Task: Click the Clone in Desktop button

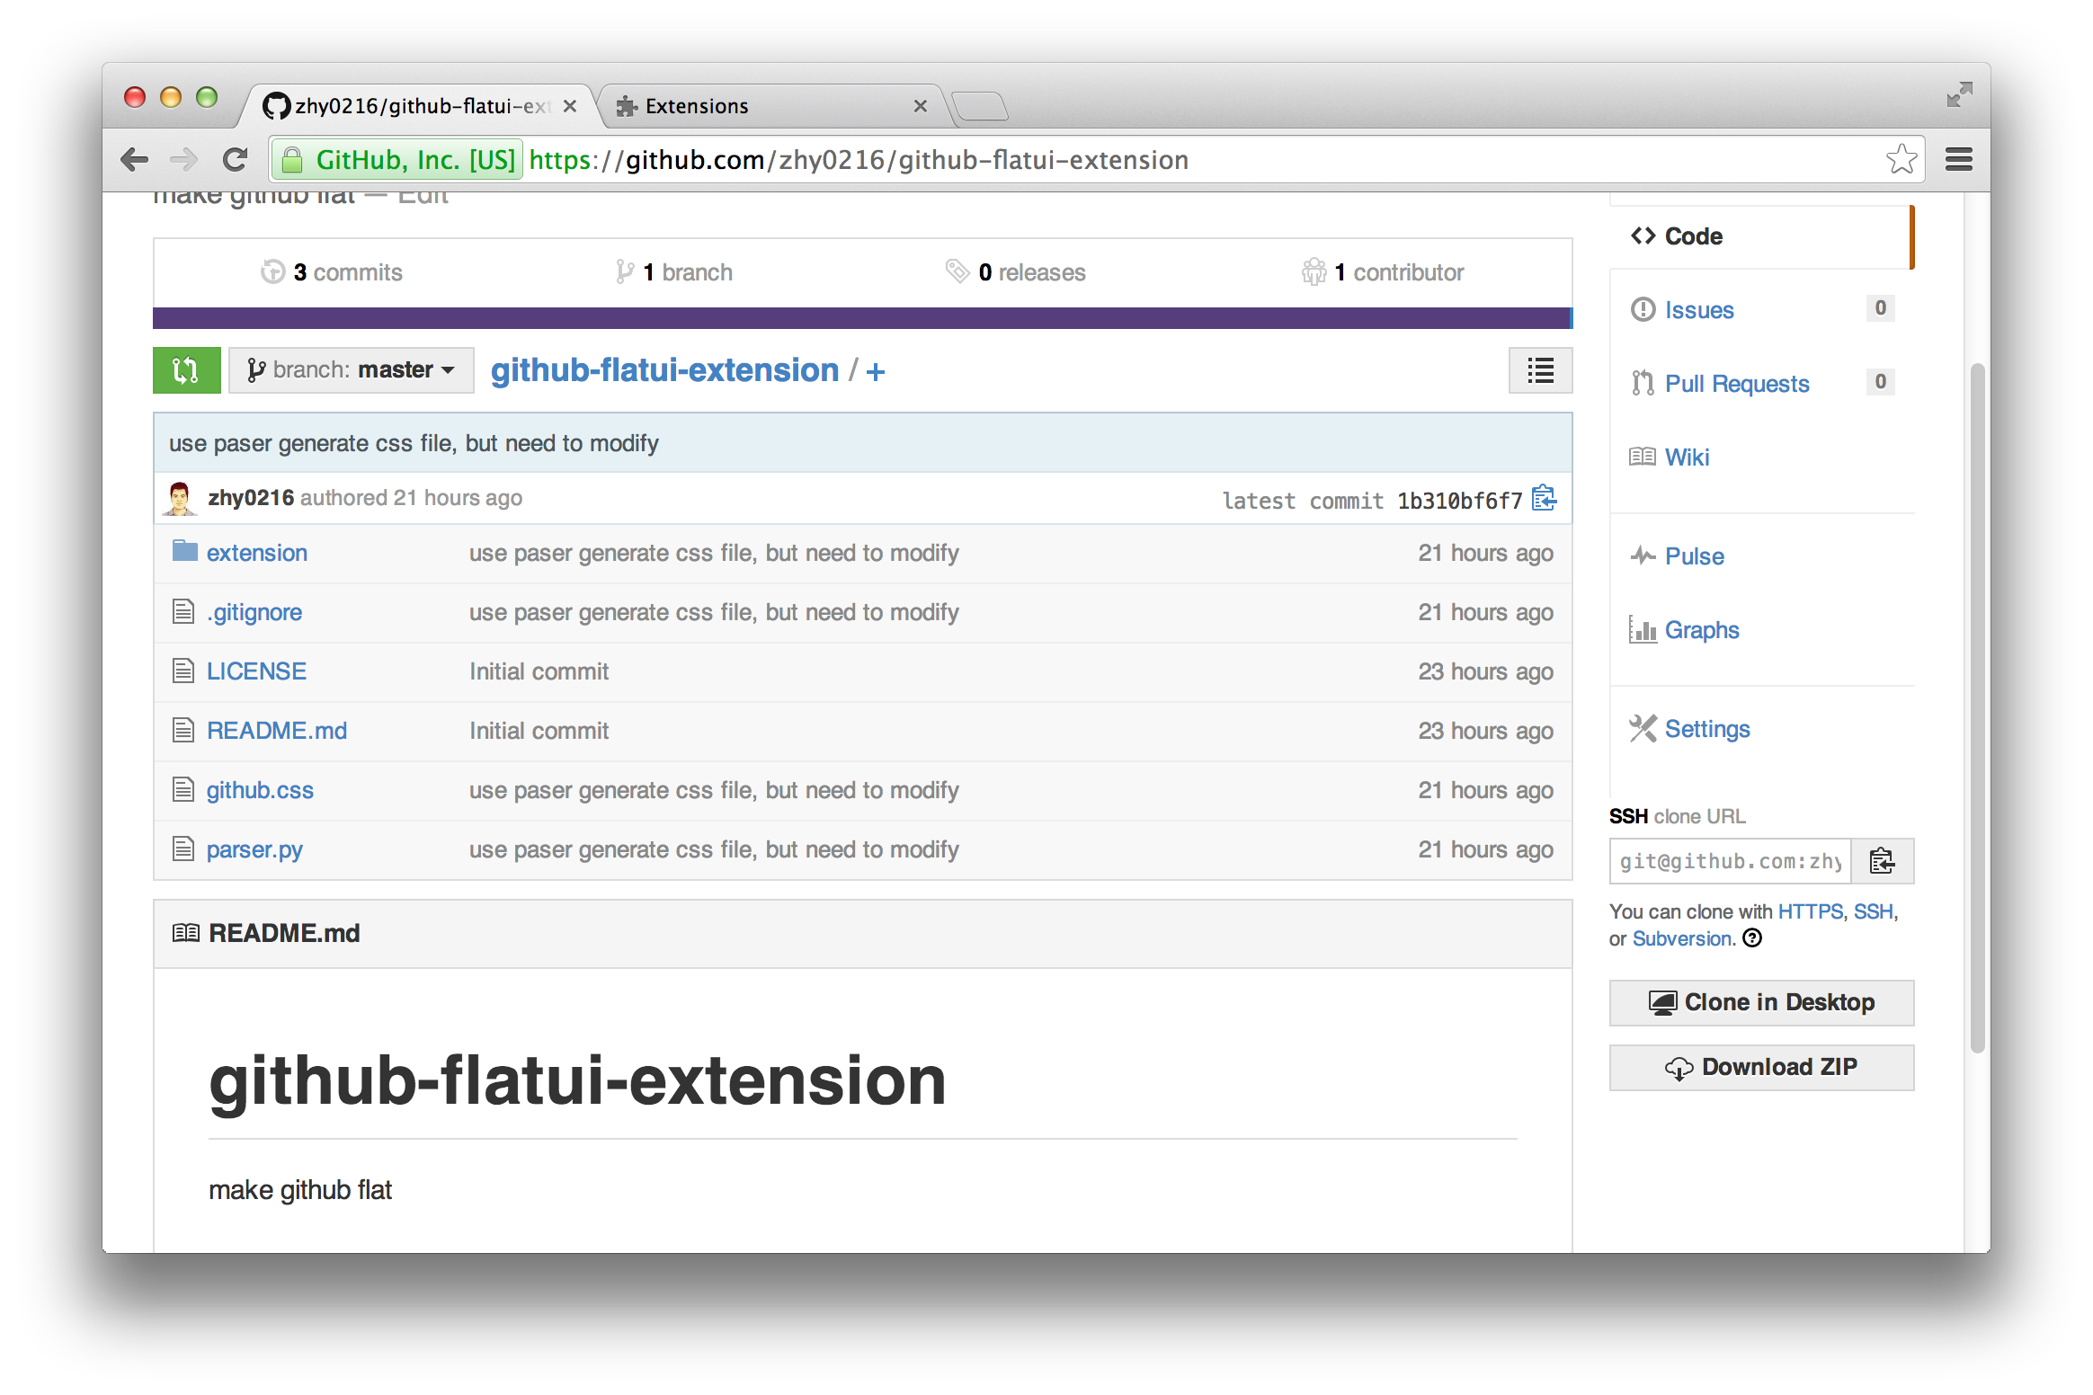Action: [x=1761, y=1002]
